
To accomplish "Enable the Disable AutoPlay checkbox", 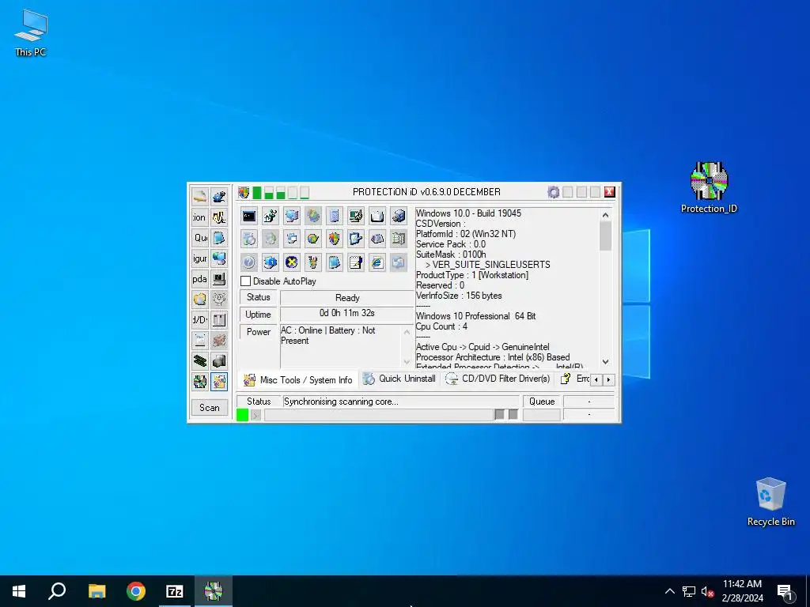I will pos(246,281).
